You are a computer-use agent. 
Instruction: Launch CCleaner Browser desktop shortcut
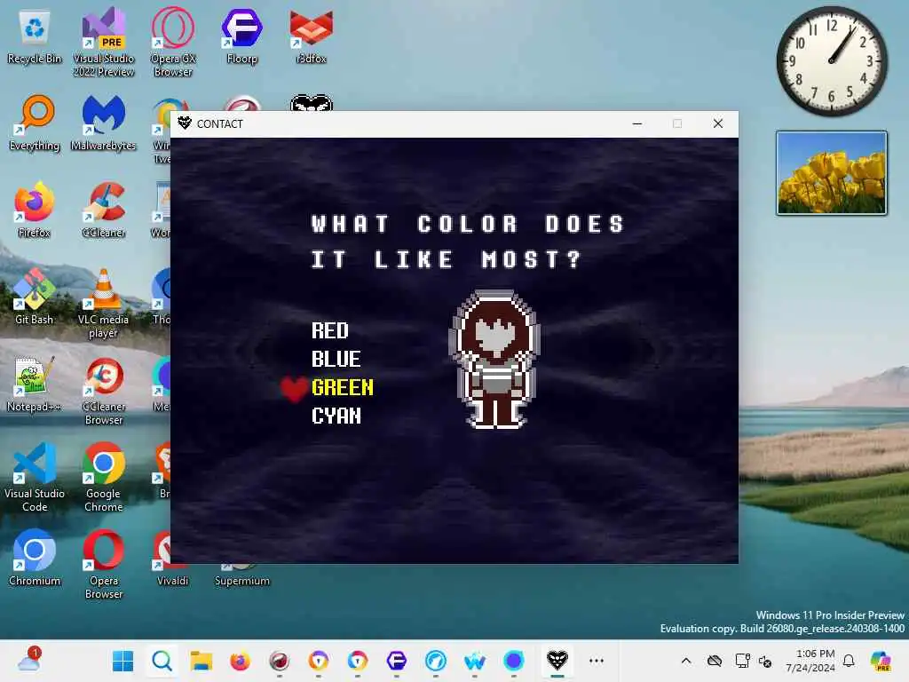coord(104,391)
